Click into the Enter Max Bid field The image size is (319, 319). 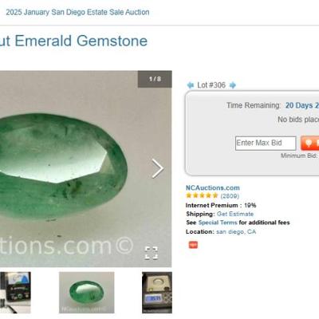pyautogui.click(x=266, y=144)
